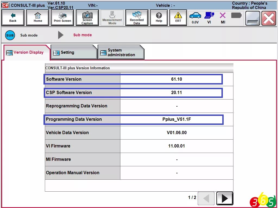278x208 pixels.
Task: Click the 11.00.01 firmware value
Action: click(x=177, y=146)
